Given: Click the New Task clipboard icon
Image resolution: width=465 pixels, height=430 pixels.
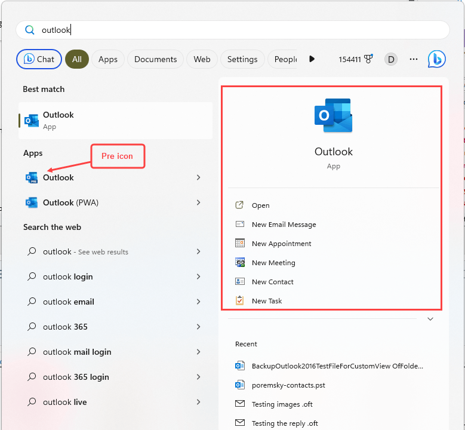Looking at the screenshot, I should pos(239,300).
